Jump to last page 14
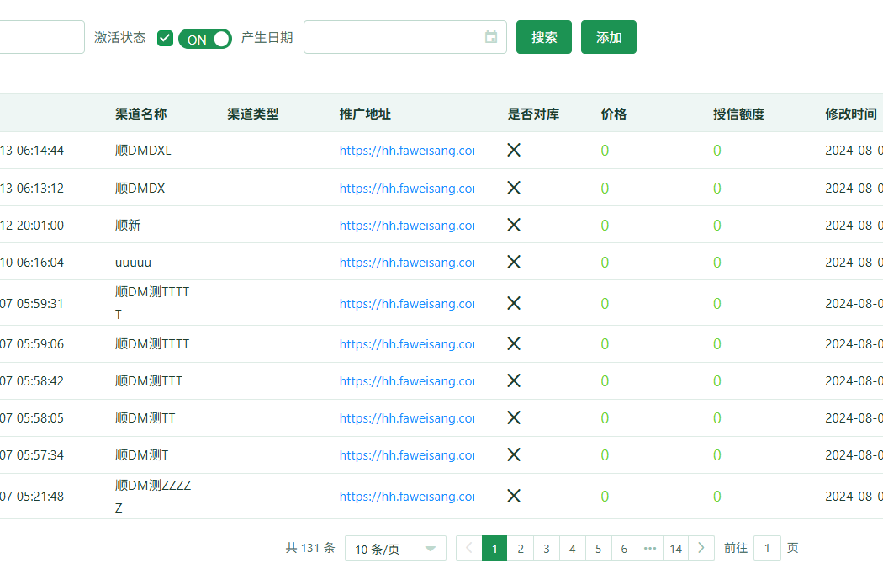The width and height of the screenshot is (883, 574). (x=676, y=548)
